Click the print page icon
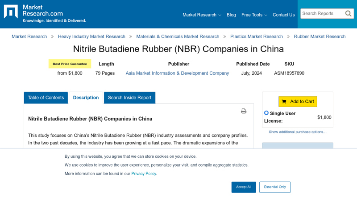 [x=244, y=111]
